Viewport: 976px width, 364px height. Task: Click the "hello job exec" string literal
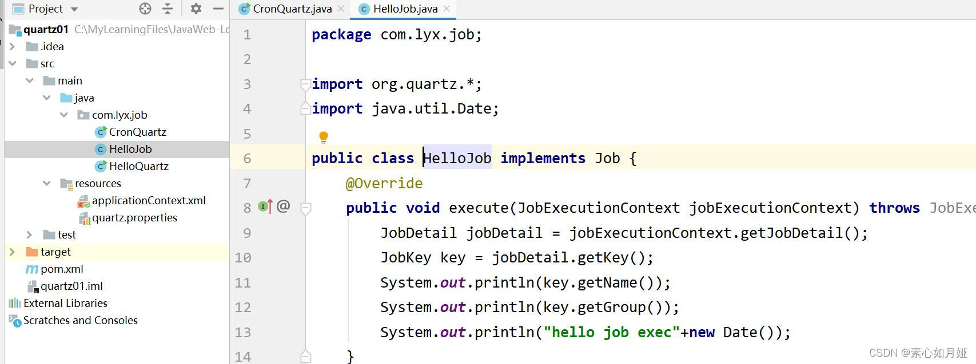pos(612,332)
